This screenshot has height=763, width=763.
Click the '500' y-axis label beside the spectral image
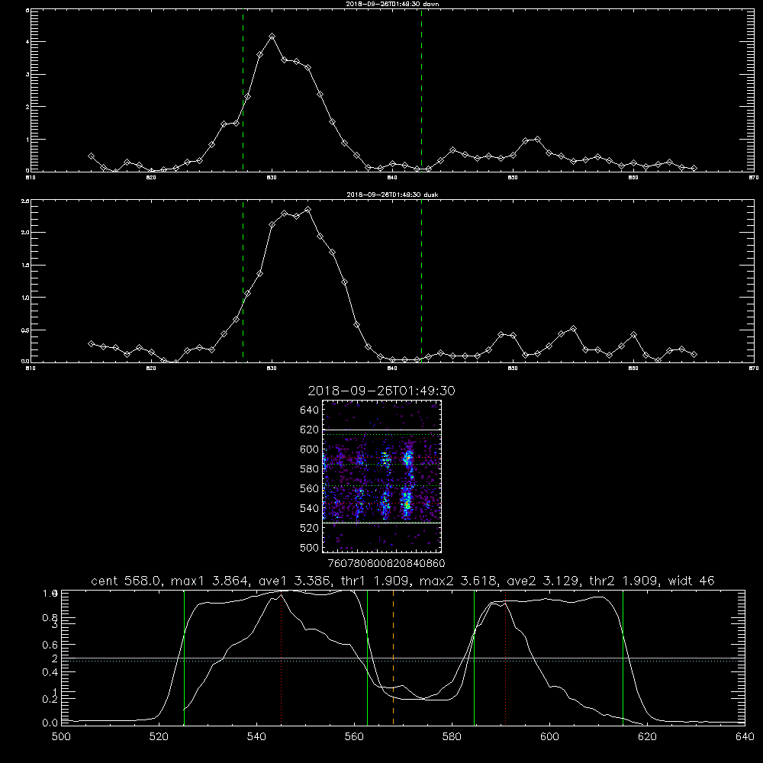coord(309,547)
